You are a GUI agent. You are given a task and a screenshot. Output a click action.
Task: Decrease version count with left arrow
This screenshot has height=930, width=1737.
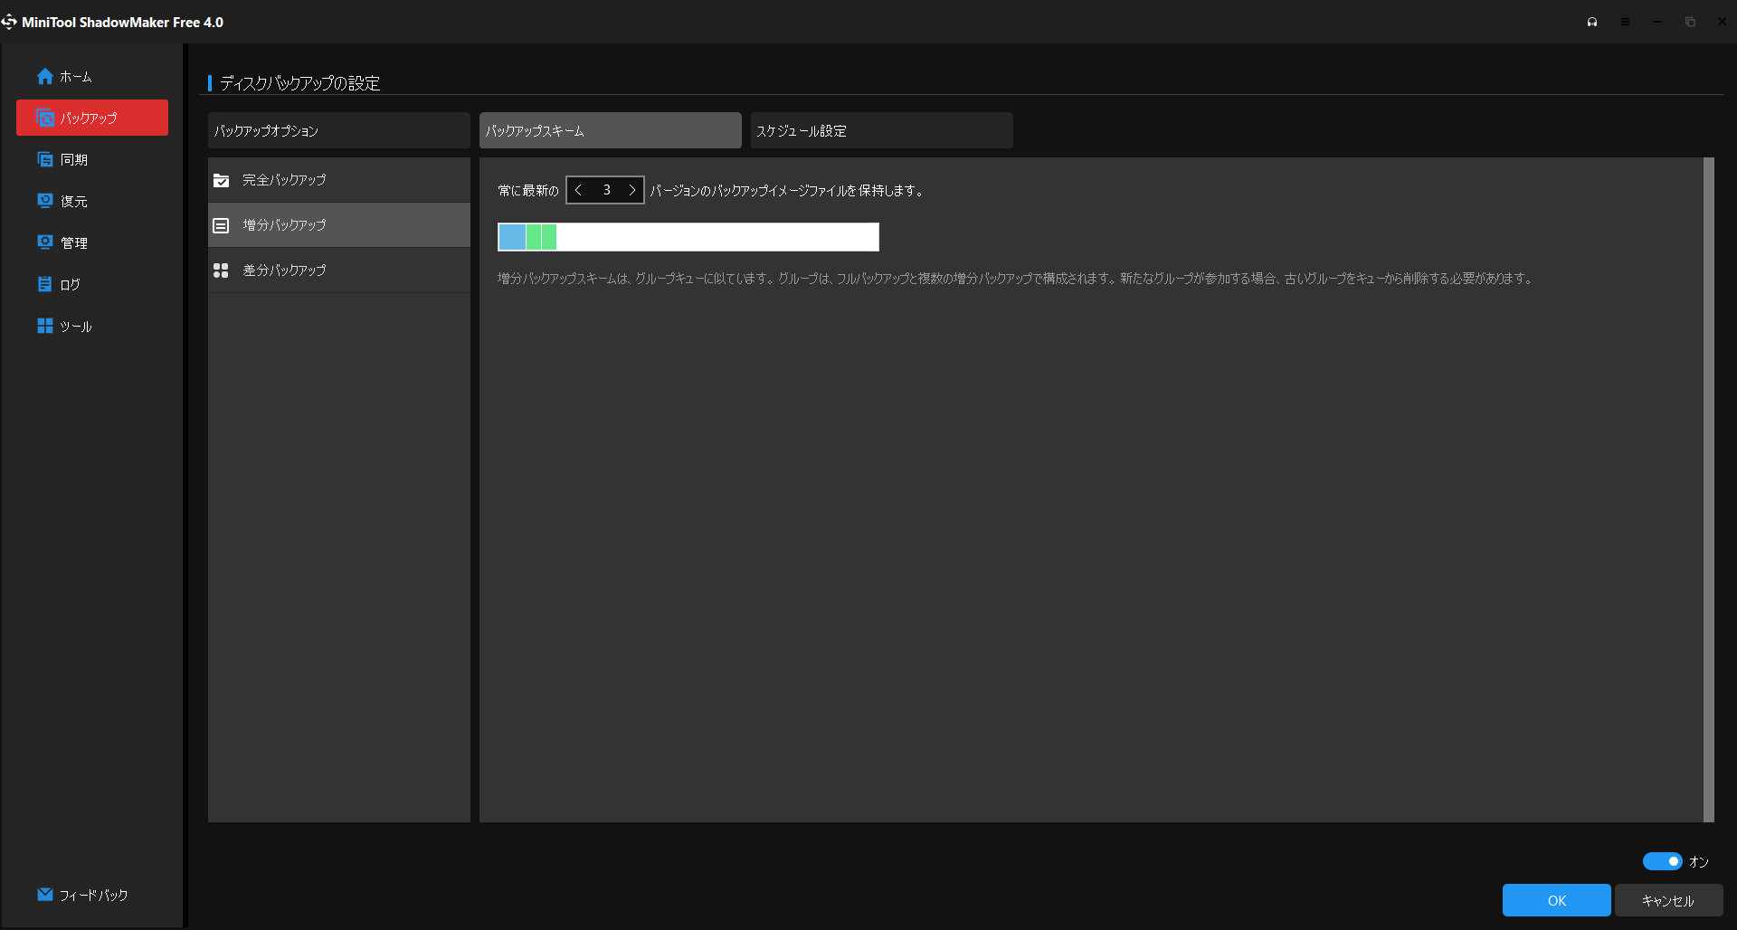tap(579, 190)
